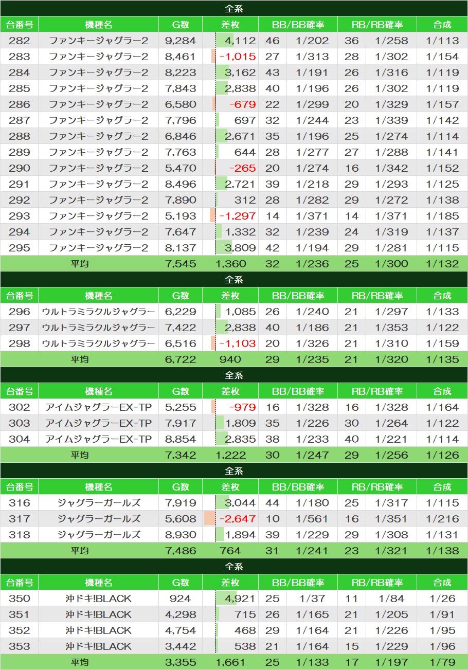The image size is (468, 670).
Task: Select machine number 302
Action: click(20, 407)
